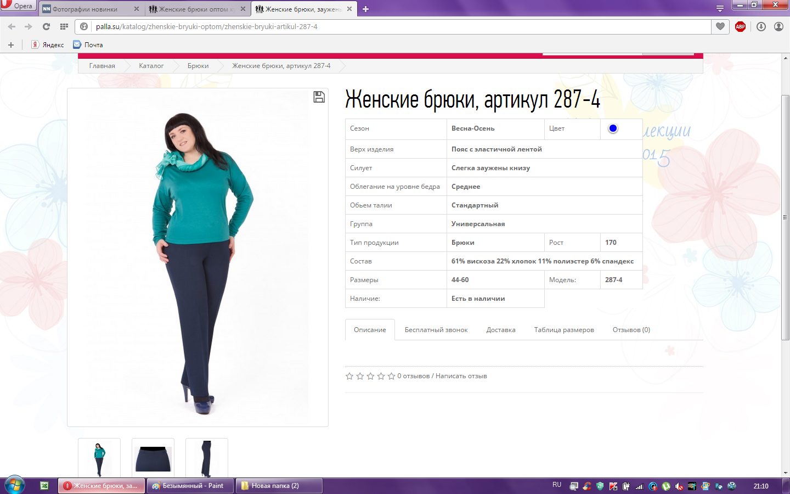Open Excel from the taskbar
Image resolution: width=790 pixels, height=494 pixels.
click(x=44, y=486)
